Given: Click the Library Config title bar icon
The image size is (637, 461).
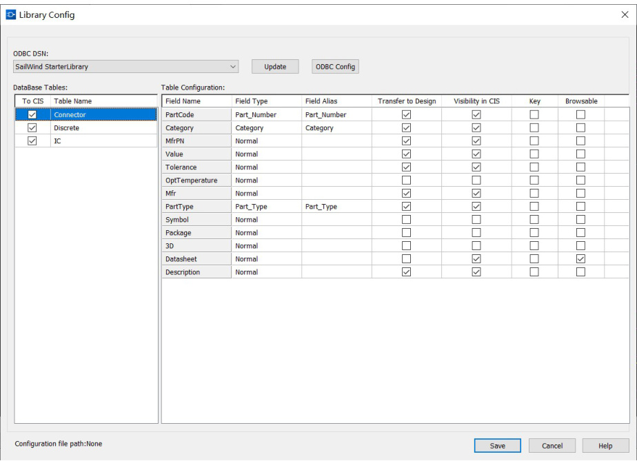Looking at the screenshot, I should click(12, 14).
